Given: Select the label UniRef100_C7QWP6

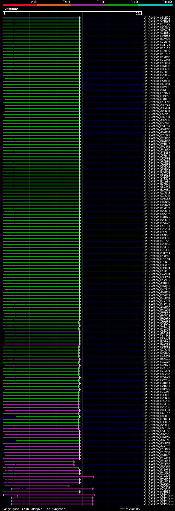Looking at the screenshot, I should click(x=157, y=42).
